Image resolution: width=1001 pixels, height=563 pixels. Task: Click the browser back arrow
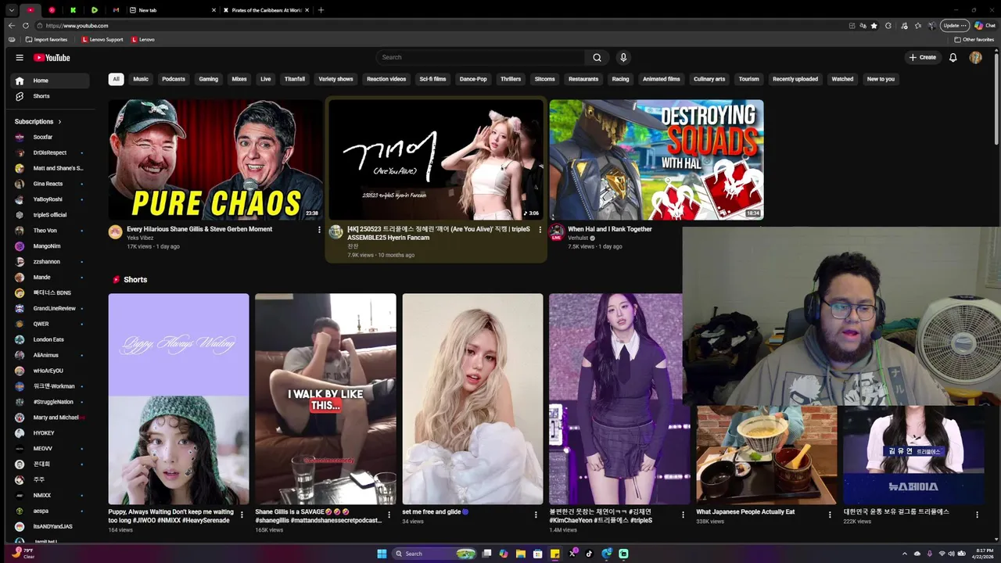point(11,26)
